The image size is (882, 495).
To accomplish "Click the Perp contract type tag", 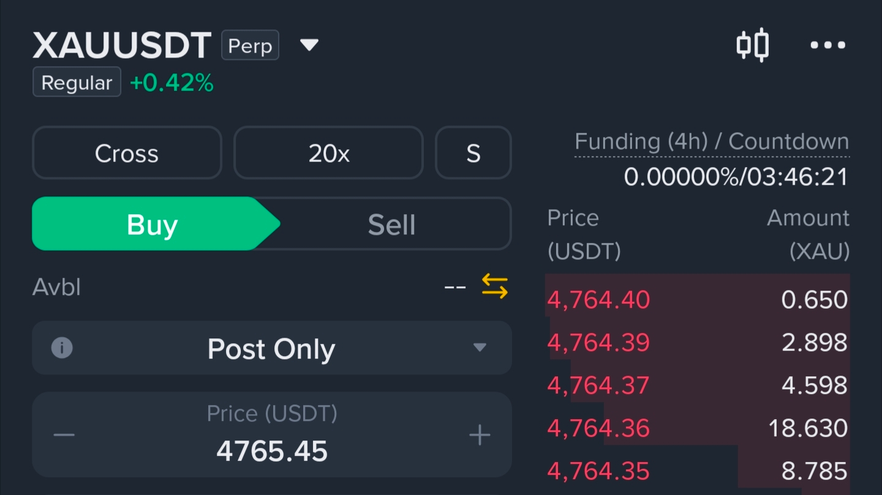I will coord(250,46).
